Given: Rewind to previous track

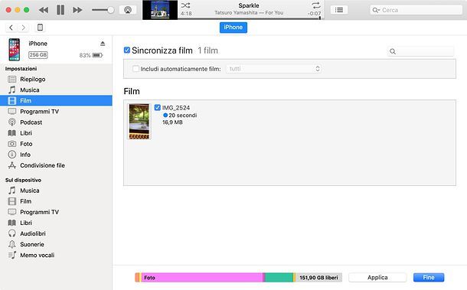Looking at the screenshot, I should pos(44,10).
